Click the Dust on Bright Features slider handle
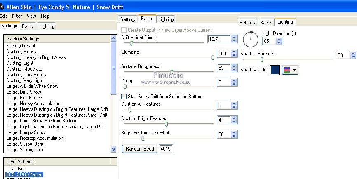 click(166, 124)
